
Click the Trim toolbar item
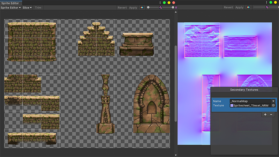point(38,7)
